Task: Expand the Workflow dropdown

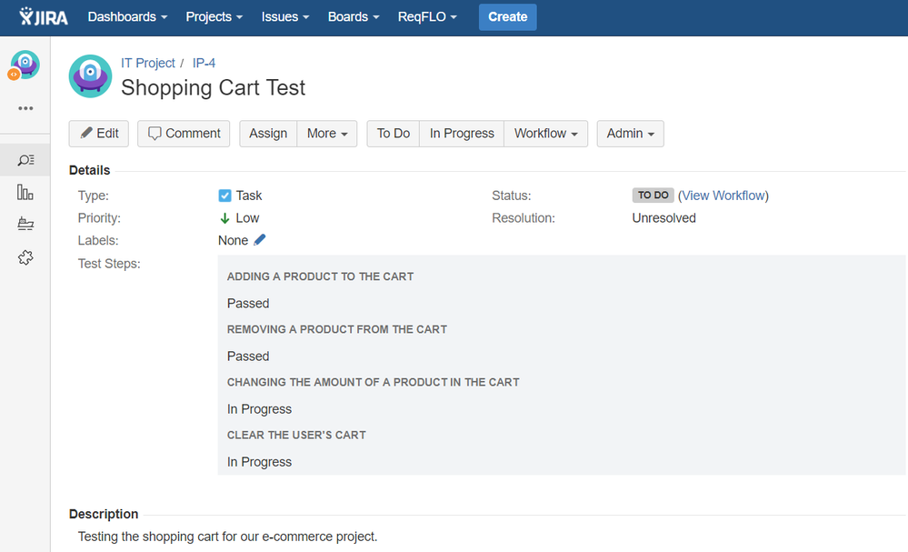Action: click(546, 134)
